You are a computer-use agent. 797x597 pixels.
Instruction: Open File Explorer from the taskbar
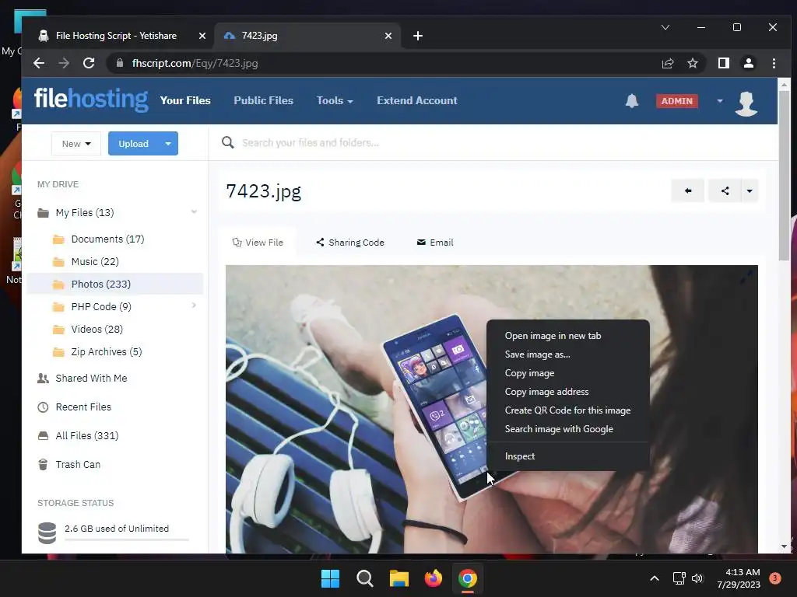click(x=399, y=578)
